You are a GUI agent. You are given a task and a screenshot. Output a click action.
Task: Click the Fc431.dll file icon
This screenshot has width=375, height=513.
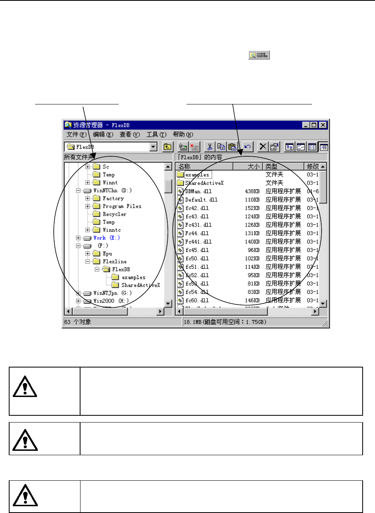[x=181, y=225]
